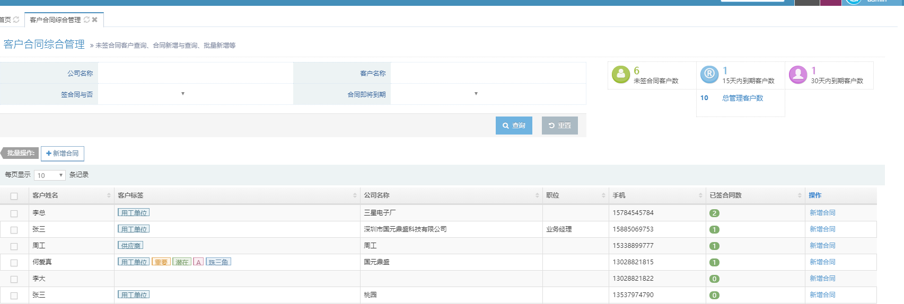This screenshot has height=304, width=904.
Task: Switch to the 首页 tab
Action: click(x=5, y=20)
